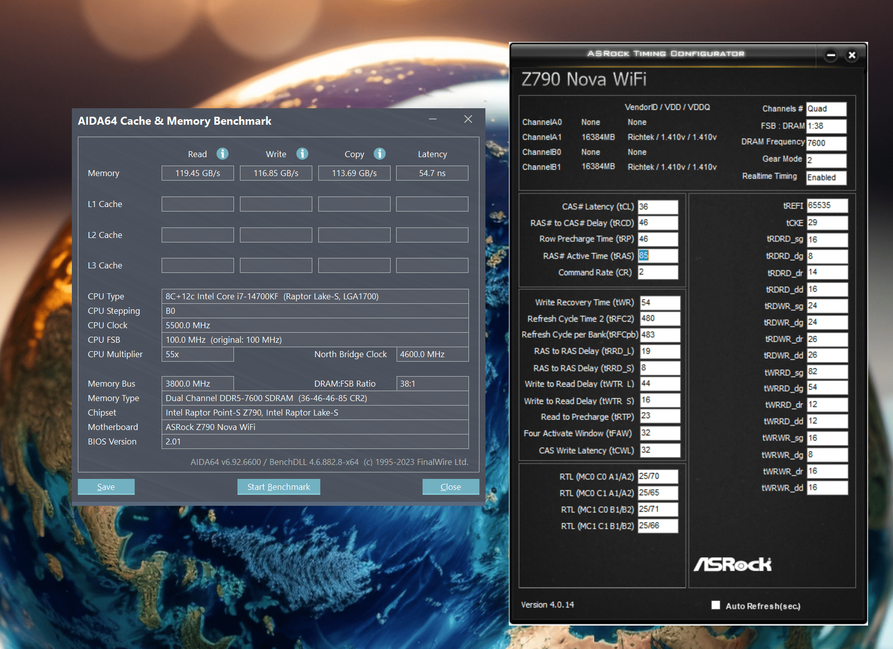Image resolution: width=893 pixels, height=649 pixels.
Task: Click the tWRRD_sg value field
Action: tap(827, 372)
